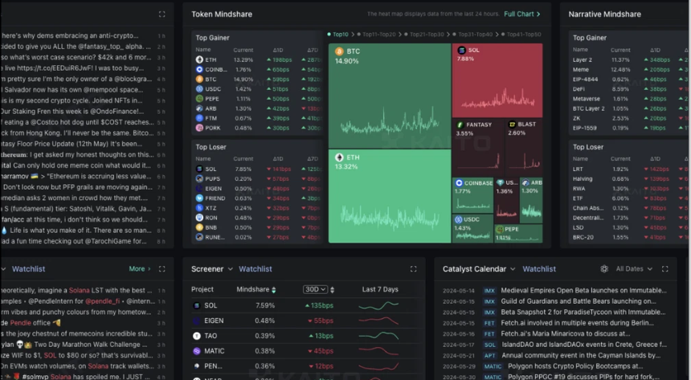
Task: Click the USDC heat map tile
Action: (x=472, y=228)
